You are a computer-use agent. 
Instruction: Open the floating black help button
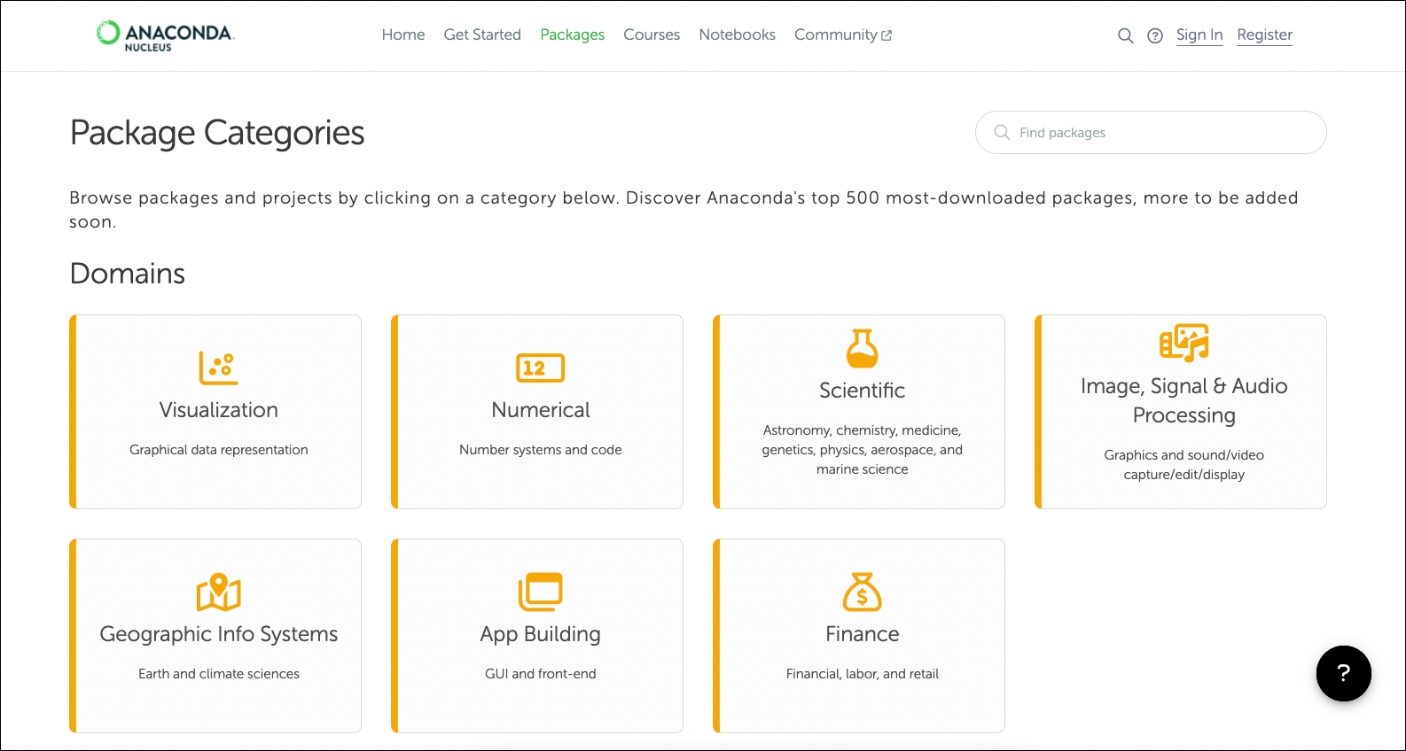tap(1343, 673)
